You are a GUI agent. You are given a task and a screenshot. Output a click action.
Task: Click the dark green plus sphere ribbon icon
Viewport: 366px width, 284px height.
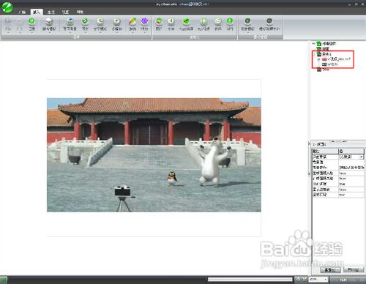247,21
